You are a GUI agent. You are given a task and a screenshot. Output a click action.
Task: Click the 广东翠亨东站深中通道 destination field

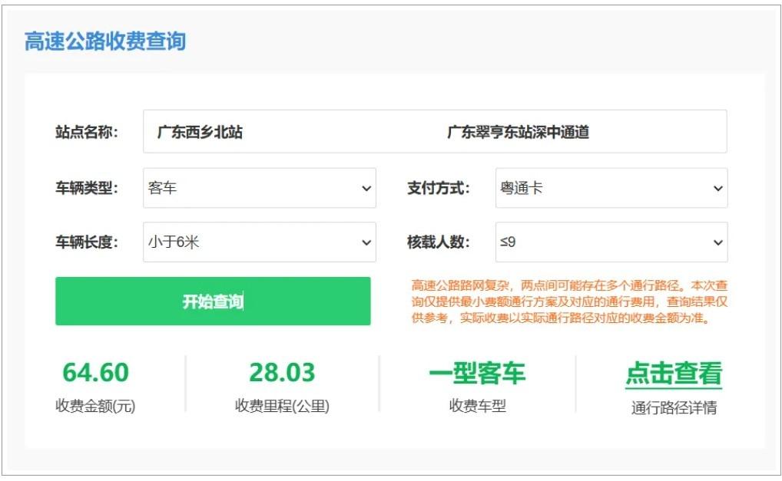pyautogui.click(x=522, y=131)
